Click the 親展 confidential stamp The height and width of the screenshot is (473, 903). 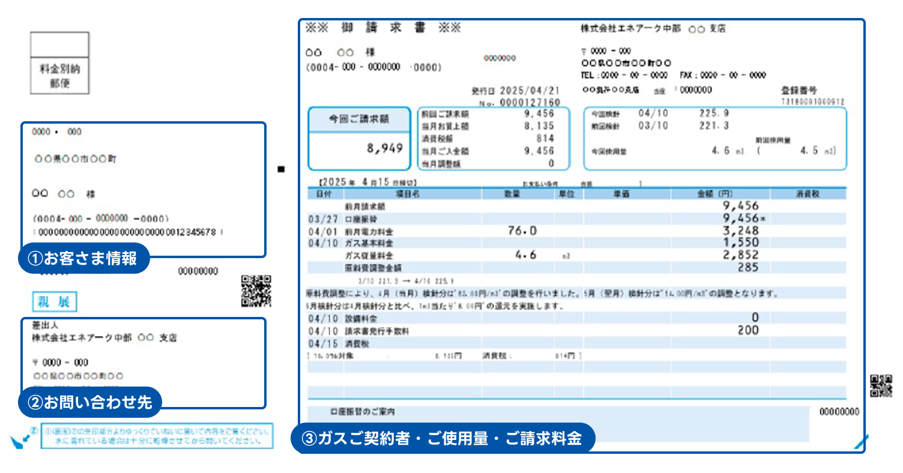(x=55, y=302)
